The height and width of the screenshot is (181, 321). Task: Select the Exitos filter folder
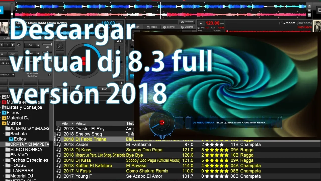pos(18,139)
